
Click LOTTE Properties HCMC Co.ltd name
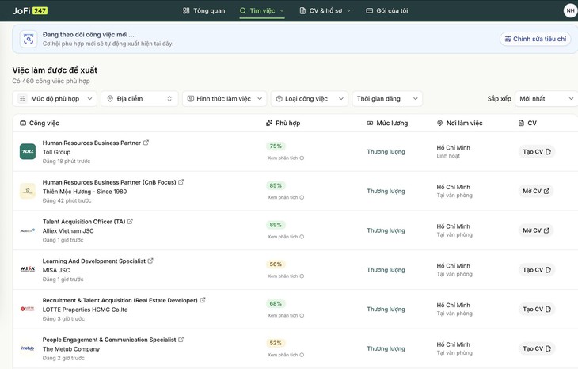coord(86,310)
